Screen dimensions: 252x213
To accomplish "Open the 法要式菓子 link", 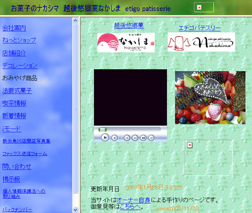I will coord(17,91).
